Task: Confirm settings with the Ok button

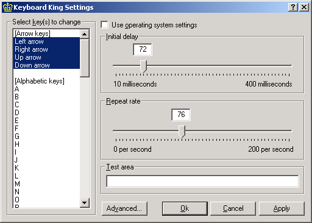Action: pos(185,208)
